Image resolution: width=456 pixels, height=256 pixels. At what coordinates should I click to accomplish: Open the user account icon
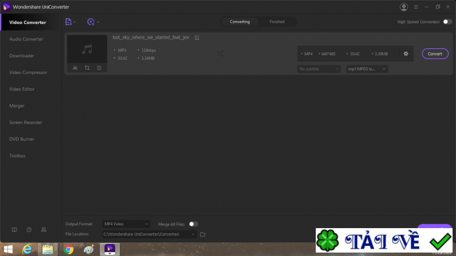tap(404, 7)
